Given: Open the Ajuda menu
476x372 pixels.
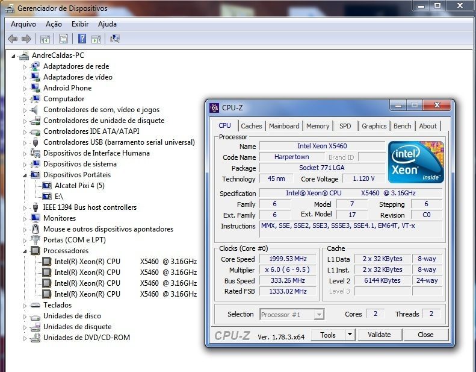Looking at the screenshot, I should pyautogui.click(x=107, y=24).
